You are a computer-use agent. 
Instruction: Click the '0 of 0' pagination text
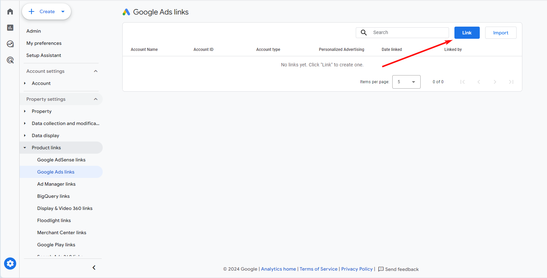[x=438, y=82]
